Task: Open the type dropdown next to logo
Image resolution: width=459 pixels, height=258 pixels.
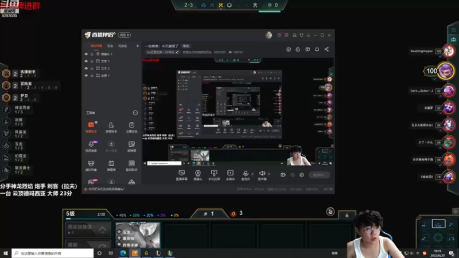Action: (x=125, y=35)
